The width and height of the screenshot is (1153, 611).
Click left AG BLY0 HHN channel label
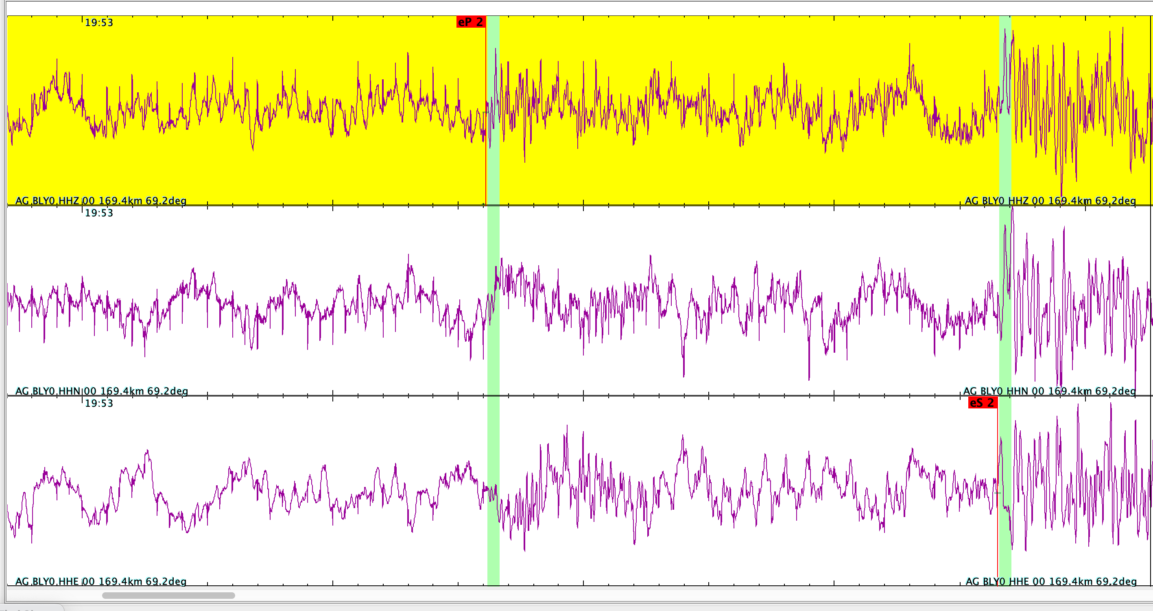(x=102, y=391)
